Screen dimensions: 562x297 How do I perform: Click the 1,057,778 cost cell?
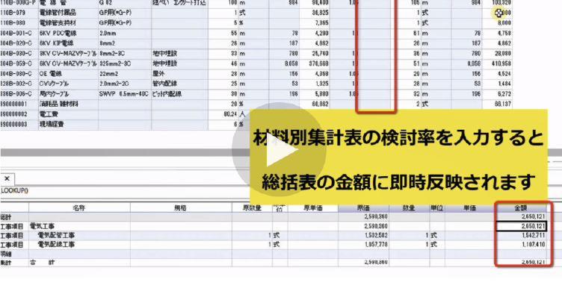(363, 245)
